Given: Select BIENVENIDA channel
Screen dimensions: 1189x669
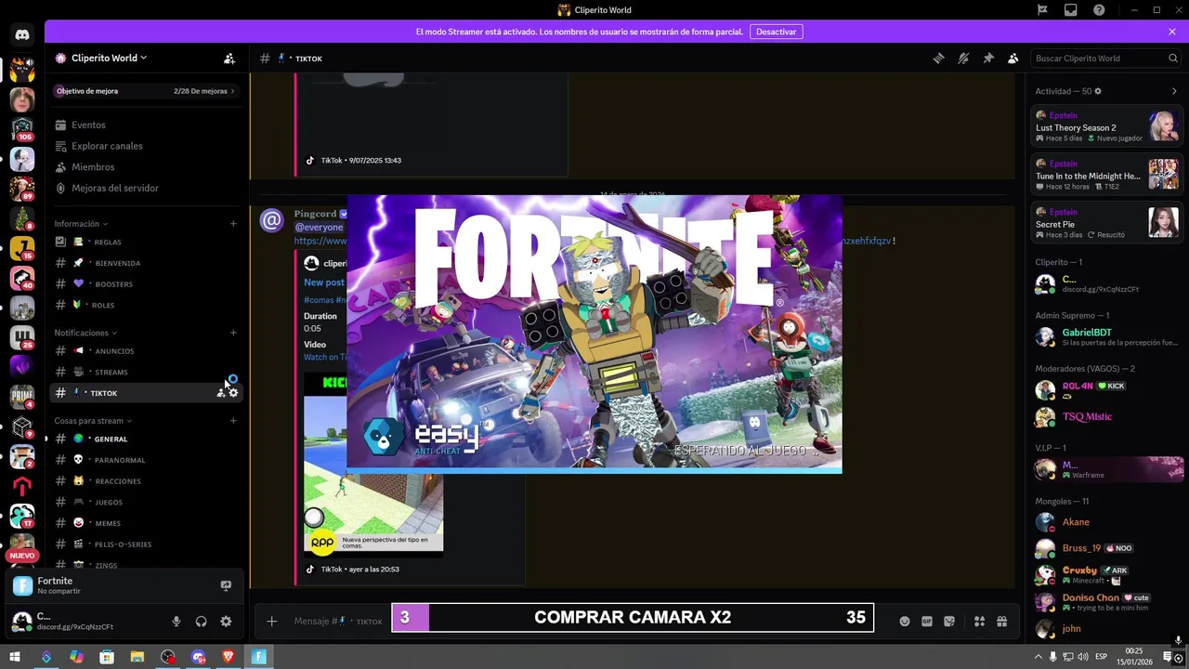Looking at the screenshot, I should coord(146,263).
